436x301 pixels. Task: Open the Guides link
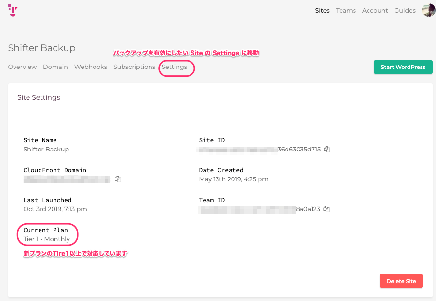405,11
